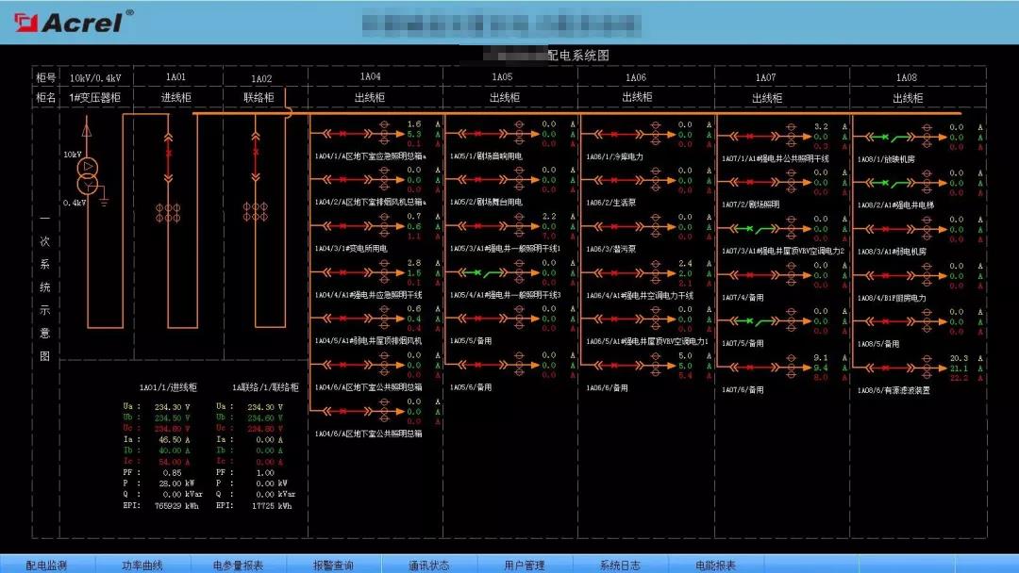Click the 1A02 tie cabinet breaker symbol
The height and width of the screenshot is (573, 1019).
point(255,152)
